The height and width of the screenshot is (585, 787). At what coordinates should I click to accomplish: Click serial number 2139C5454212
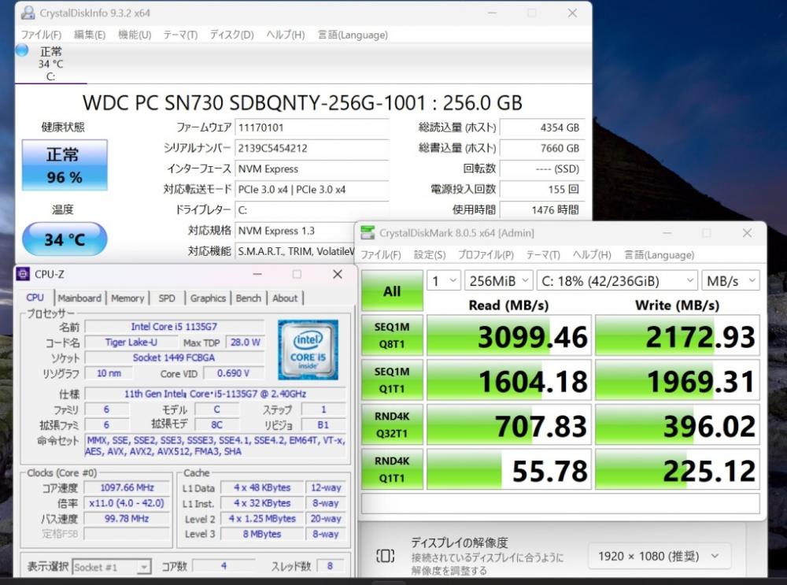click(312, 148)
